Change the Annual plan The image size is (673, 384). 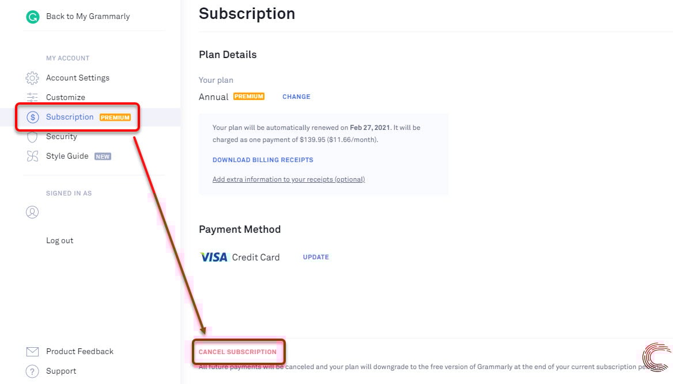296,97
